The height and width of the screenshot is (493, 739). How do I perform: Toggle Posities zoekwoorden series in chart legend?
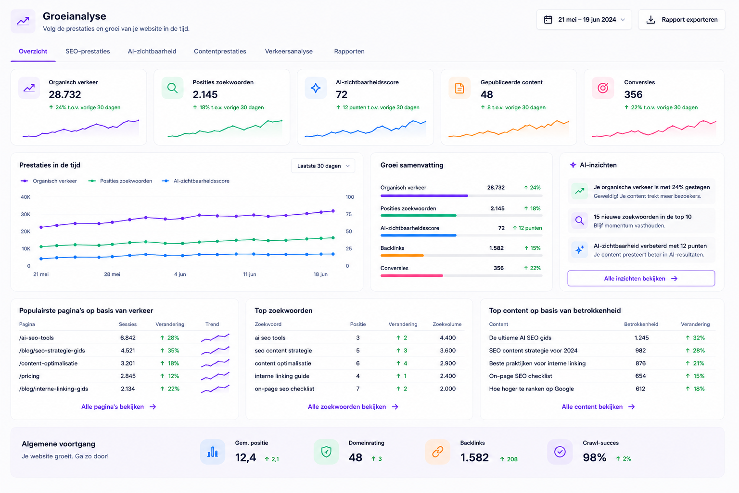(x=120, y=181)
